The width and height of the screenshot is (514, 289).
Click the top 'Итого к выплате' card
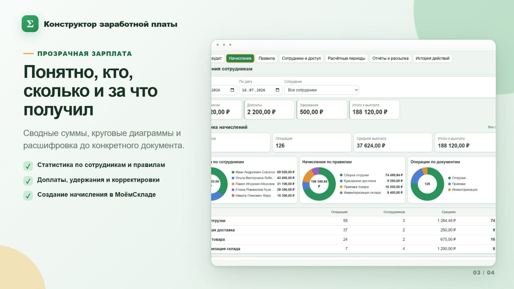[374, 110]
